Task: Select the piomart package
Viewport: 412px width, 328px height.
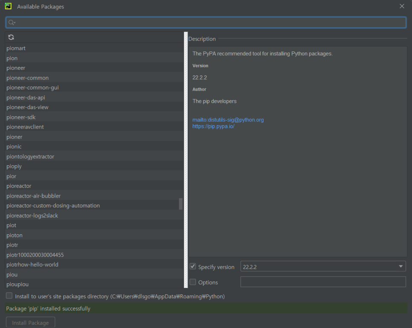Action: point(94,48)
